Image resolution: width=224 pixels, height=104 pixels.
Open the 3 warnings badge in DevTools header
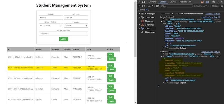202,2
